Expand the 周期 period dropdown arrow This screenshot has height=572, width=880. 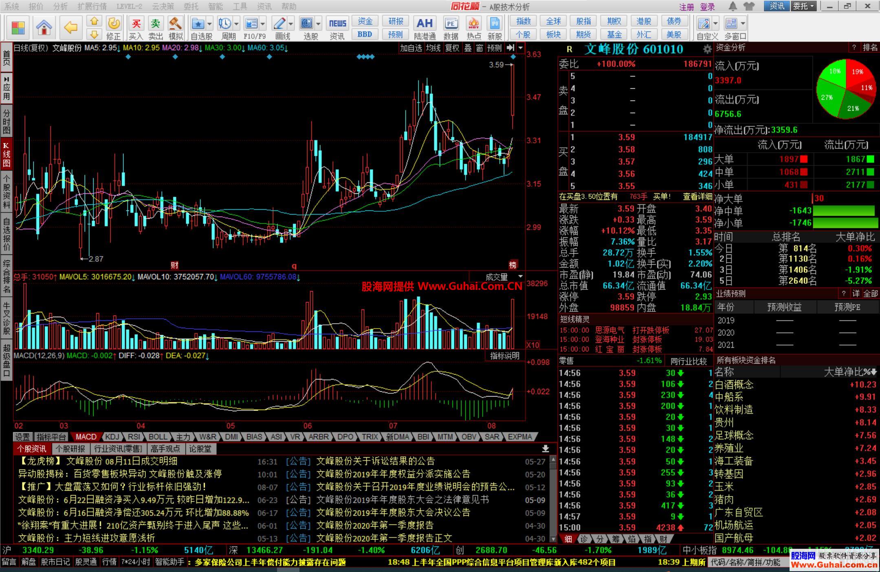click(236, 23)
